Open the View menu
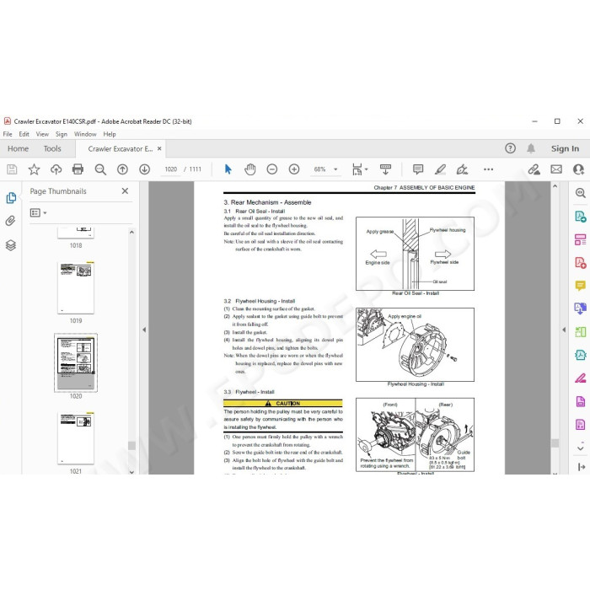Viewport: 590px width, 590px height. coord(42,134)
